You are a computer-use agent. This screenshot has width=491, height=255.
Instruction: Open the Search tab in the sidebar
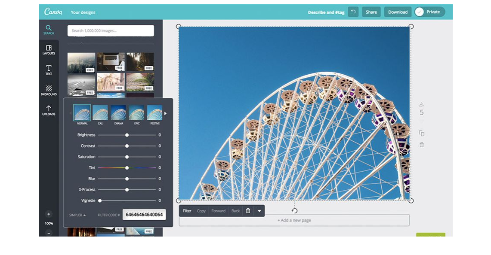point(49,30)
